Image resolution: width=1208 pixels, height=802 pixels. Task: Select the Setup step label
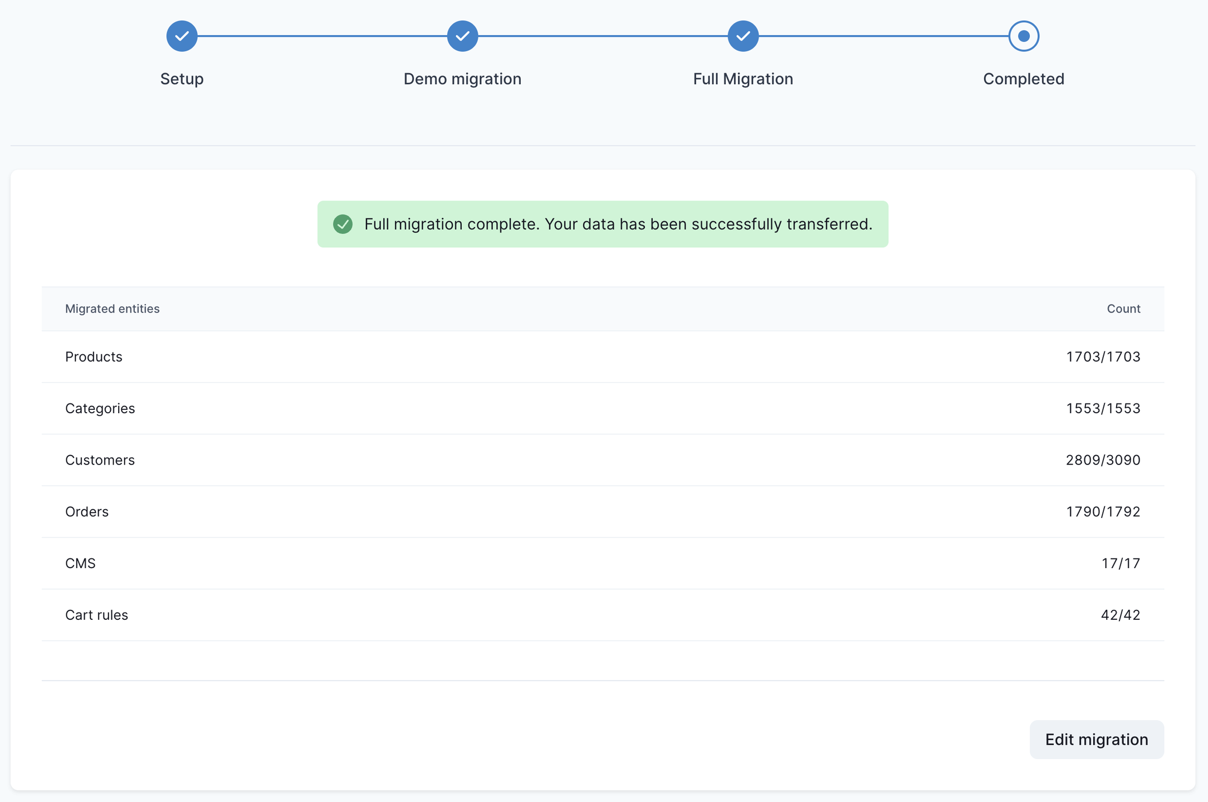point(182,79)
